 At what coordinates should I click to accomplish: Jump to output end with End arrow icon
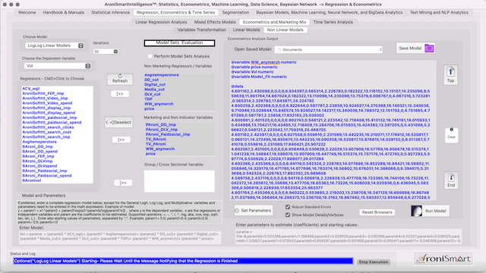(x=451, y=177)
